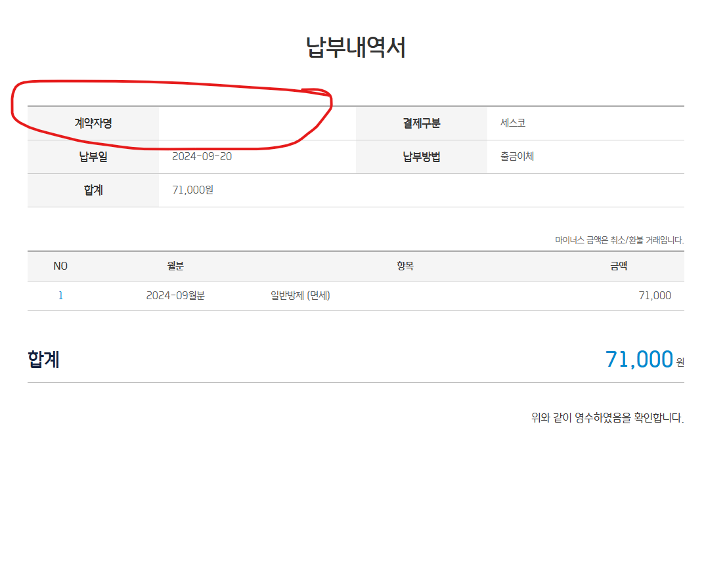Click the 세스코 payment type value
Viewport: 727px width, 563px height.
(512, 123)
